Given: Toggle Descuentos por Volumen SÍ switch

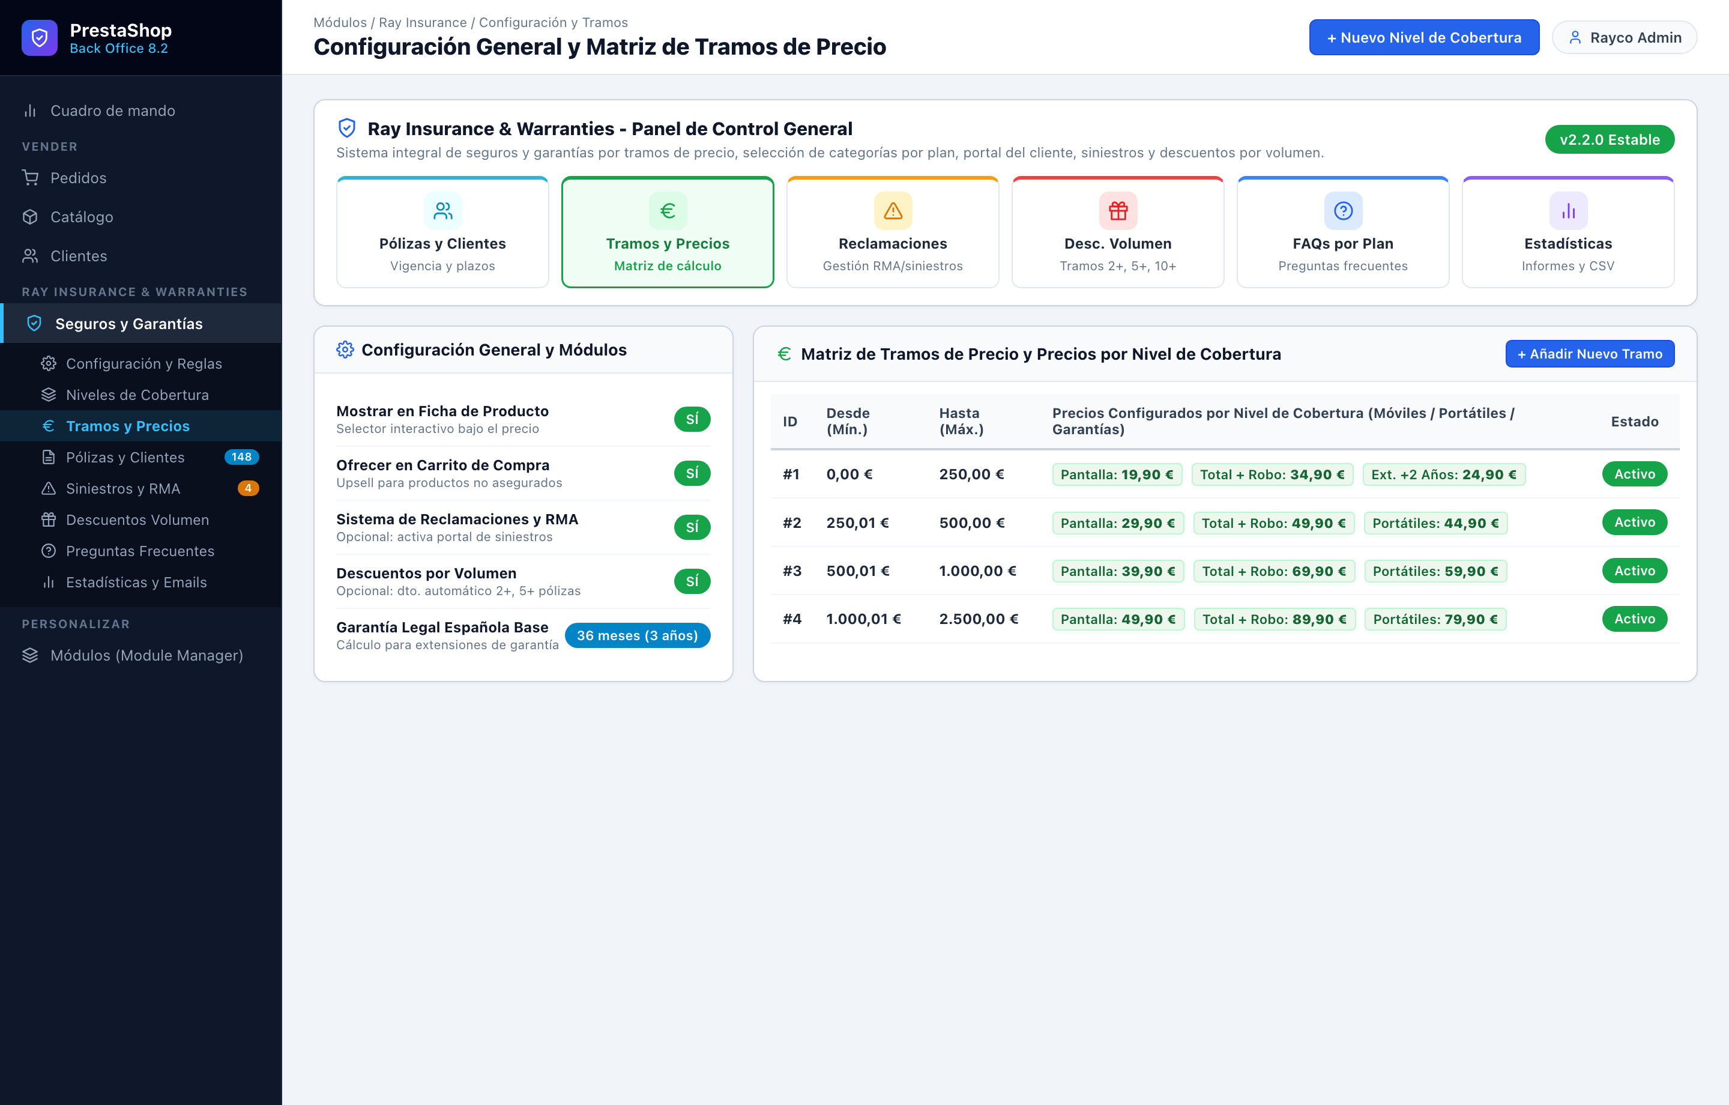Looking at the screenshot, I should click(692, 581).
